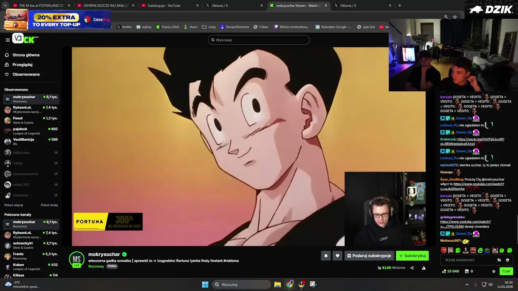
Task: Click the Fortuna 300 zł banner ad
Action: 108,222
